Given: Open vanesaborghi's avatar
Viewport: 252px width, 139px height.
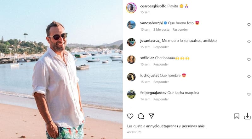Looking at the screenshot, I should pos(131,25).
